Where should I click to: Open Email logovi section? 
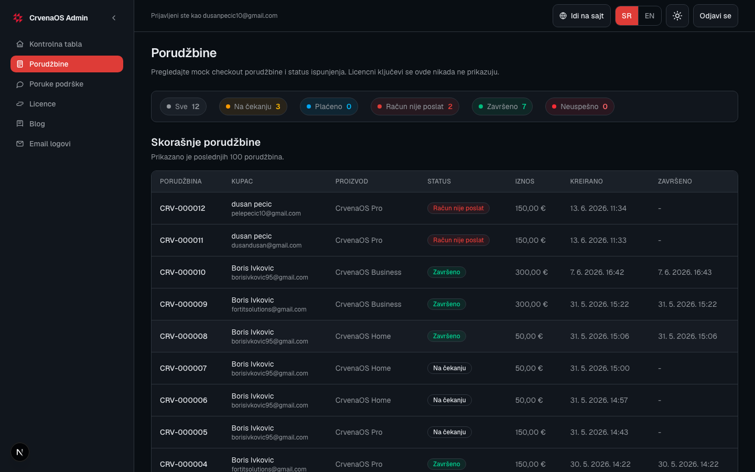(x=67, y=144)
